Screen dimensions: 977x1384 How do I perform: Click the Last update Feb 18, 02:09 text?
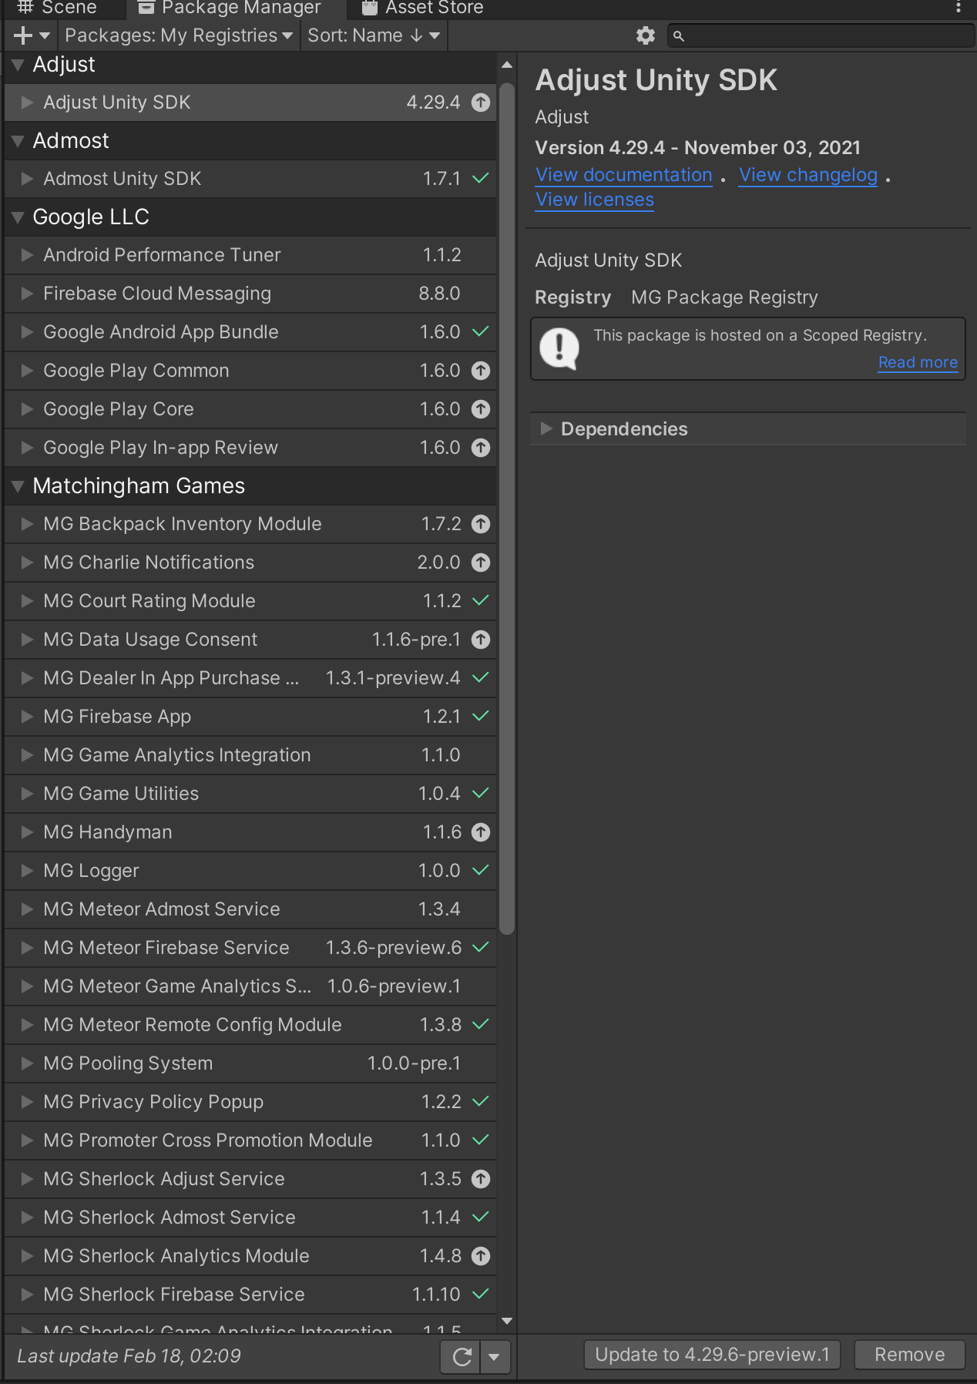[x=129, y=1356]
